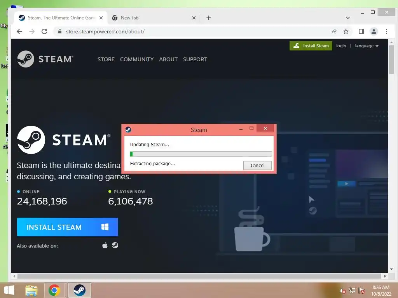
Task: Open the Windows Start button
Action: pos(9,290)
